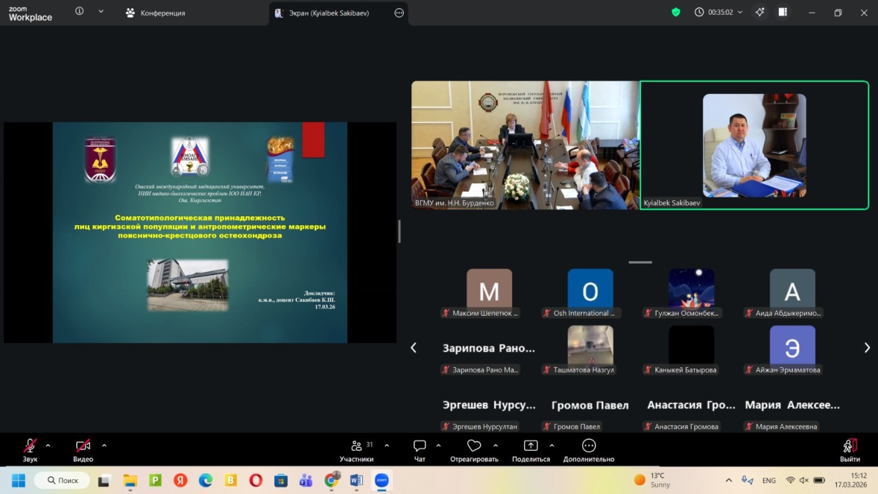Open the Участники participants panel

pos(357,451)
